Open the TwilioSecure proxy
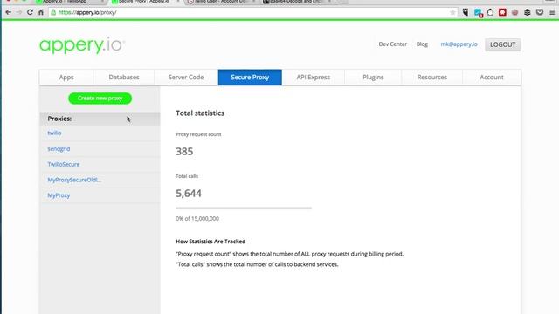Viewport: 559px width, 314px height. (64, 164)
